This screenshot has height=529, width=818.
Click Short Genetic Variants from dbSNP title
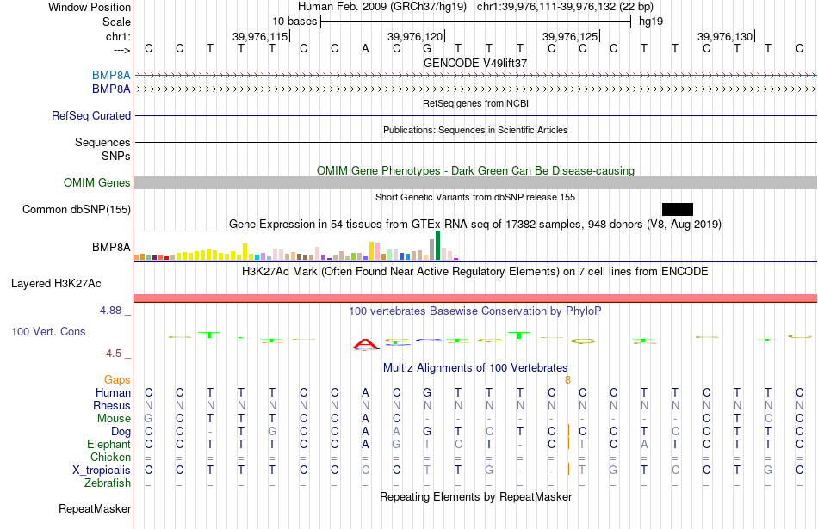coord(475,197)
